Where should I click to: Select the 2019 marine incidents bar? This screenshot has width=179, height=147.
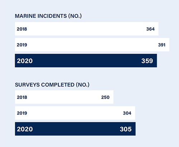(x=92, y=45)
